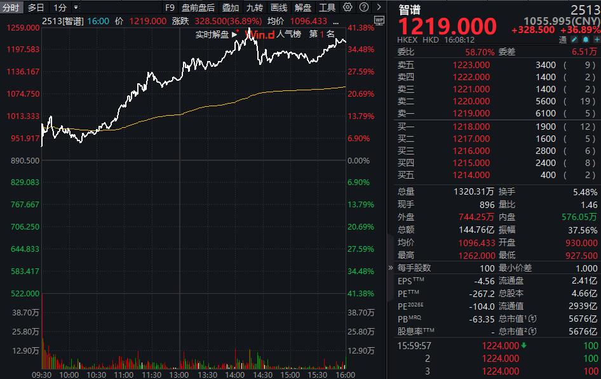Play the 实时解盘 live commentary arrow
The width and height of the screenshot is (601, 379).
pyautogui.click(x=234, y=34)
